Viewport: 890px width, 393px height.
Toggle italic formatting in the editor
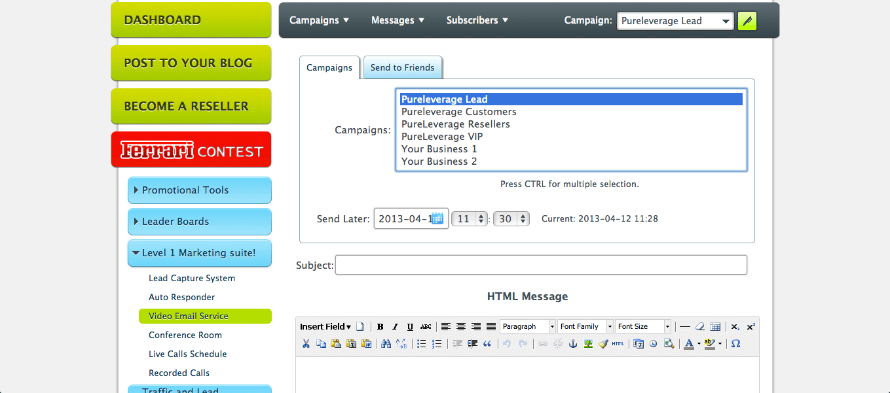395,326
